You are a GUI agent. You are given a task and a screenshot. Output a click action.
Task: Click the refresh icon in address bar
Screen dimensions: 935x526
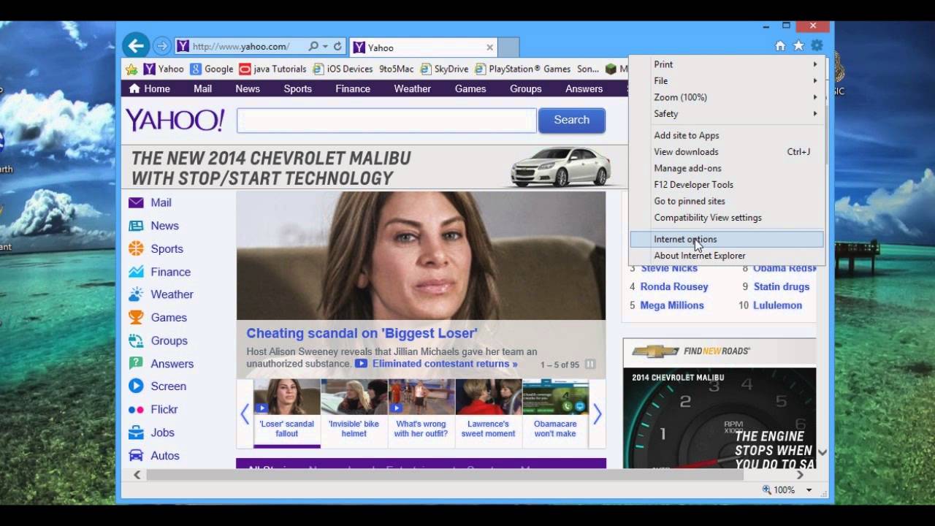click(337, 46)
